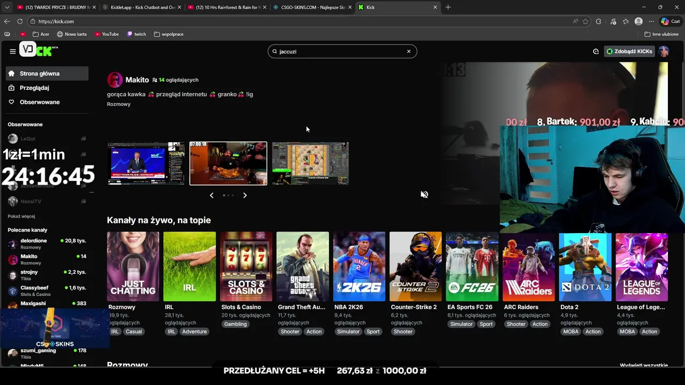Open the twitch bookmark
Viewport: 685px width, 385px height.
[136, 34]
